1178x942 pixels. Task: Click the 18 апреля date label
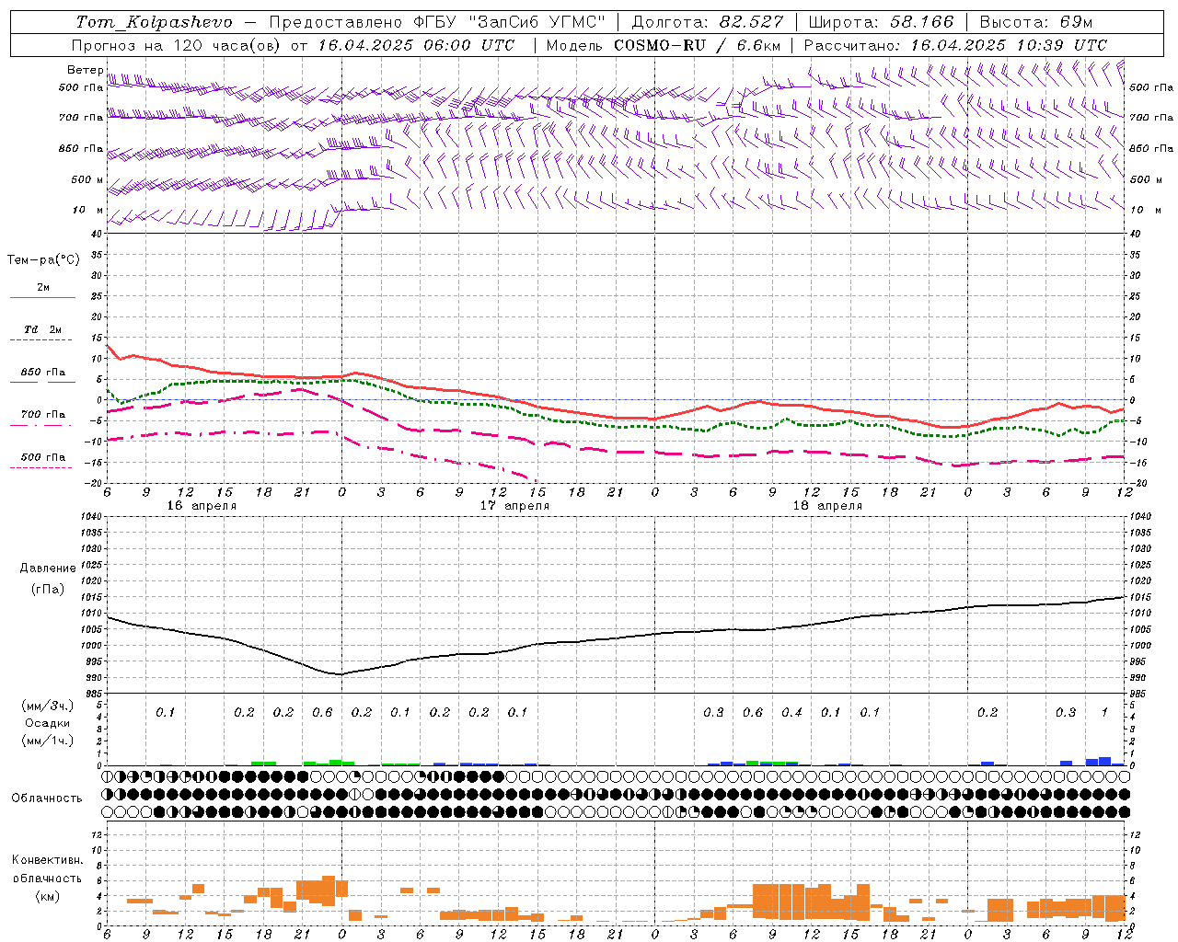point(827,506)
